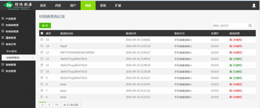Open the 内容 top menu

point(58,5)
